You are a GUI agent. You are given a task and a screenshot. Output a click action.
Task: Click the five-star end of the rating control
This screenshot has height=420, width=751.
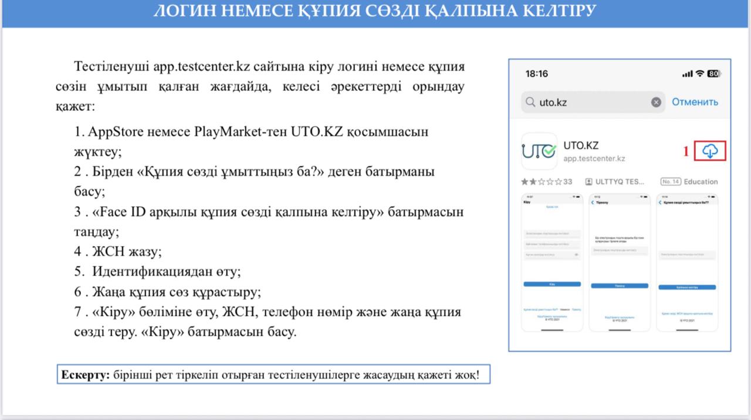click(560, 182)
